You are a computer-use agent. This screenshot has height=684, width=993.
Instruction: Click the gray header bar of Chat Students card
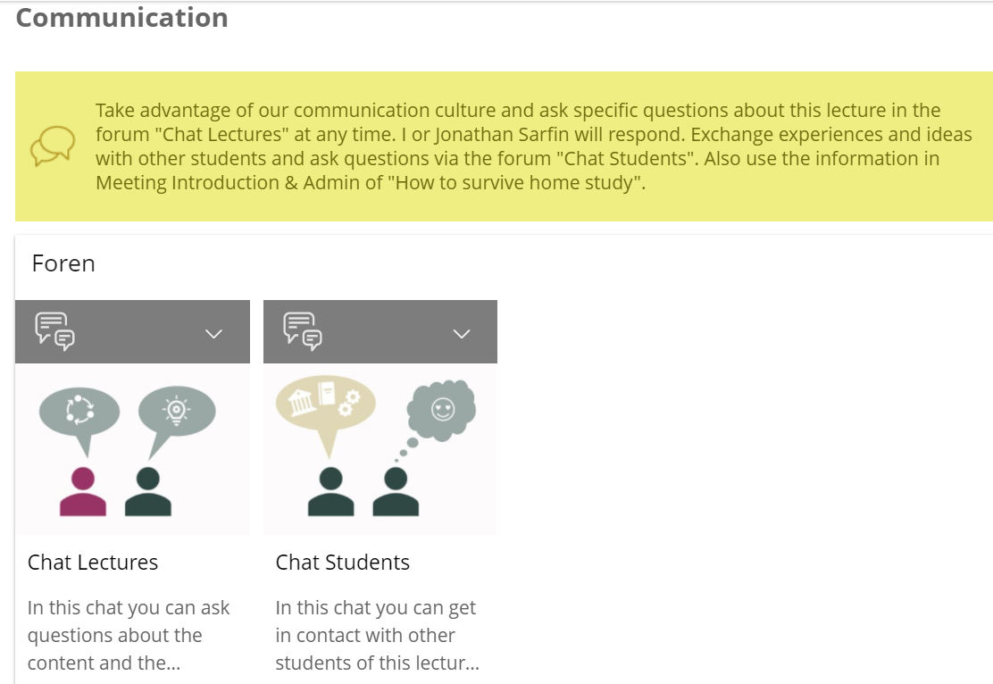pyautogui.click(x=384, y=332)
